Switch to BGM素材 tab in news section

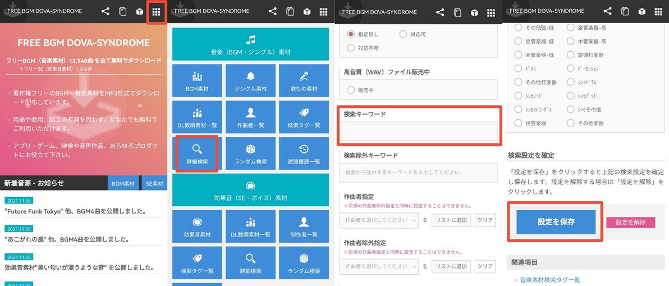click(123, 183)
